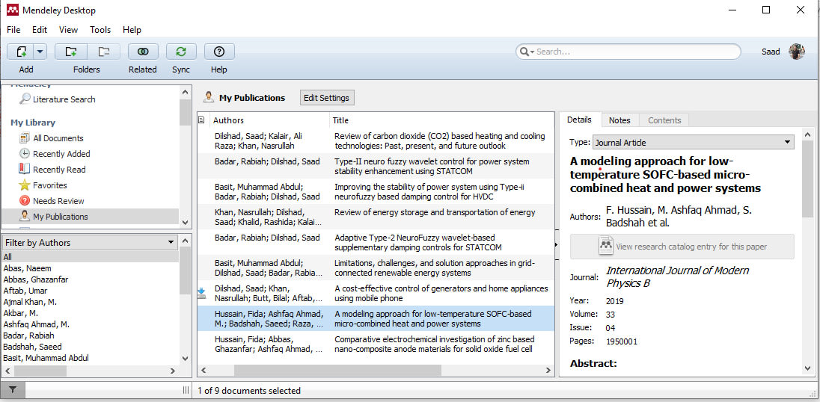This screenshot has height=402, width=820.
Task: Click PDF download icon on mobile phone paper
Action: click(202, 292)
